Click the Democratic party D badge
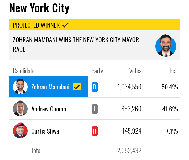 coord(95,87)
